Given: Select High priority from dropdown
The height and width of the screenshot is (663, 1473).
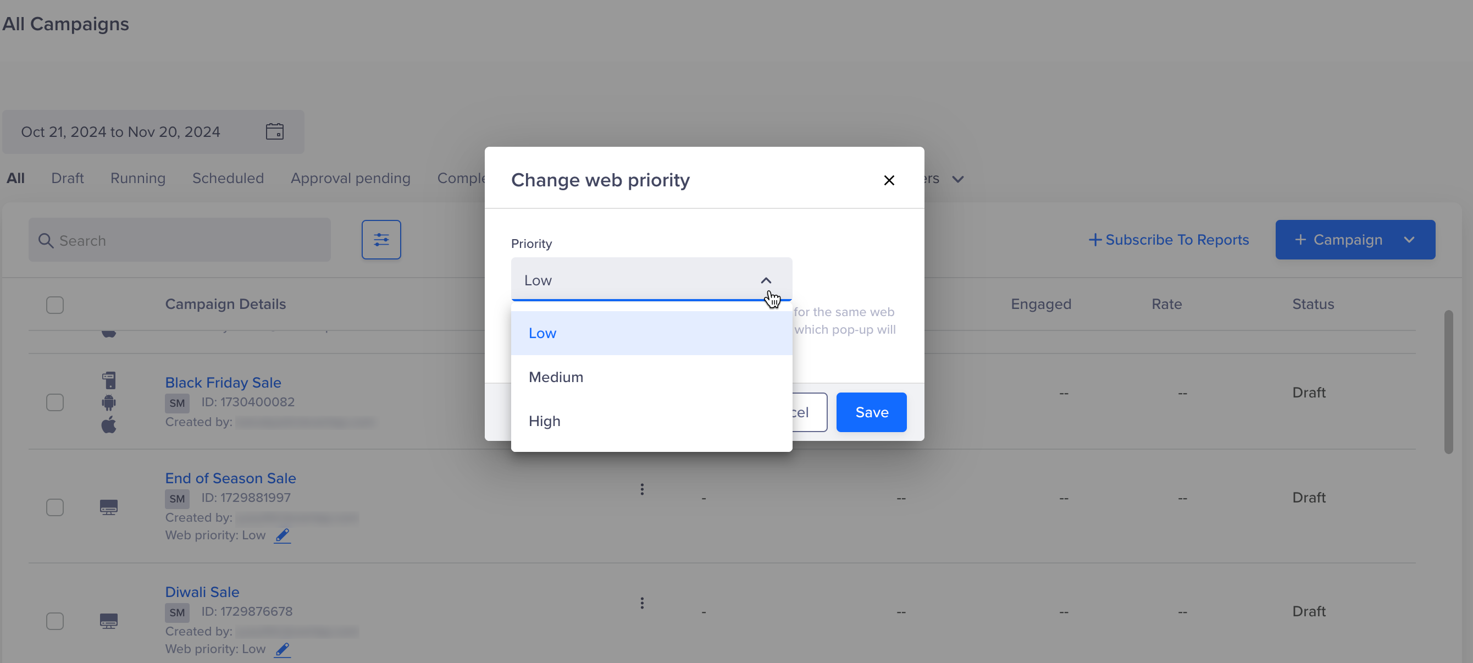Looking at the screenshot, I should [545, 421].
